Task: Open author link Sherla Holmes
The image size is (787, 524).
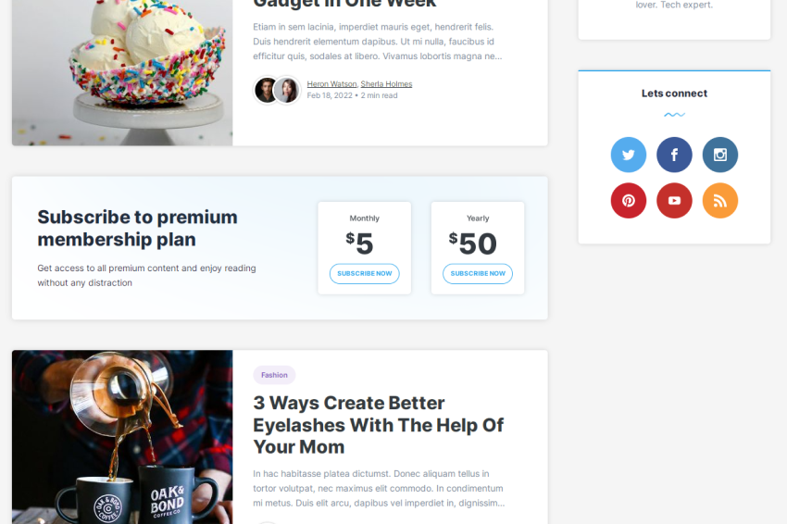Action: (x=386, y=84)
